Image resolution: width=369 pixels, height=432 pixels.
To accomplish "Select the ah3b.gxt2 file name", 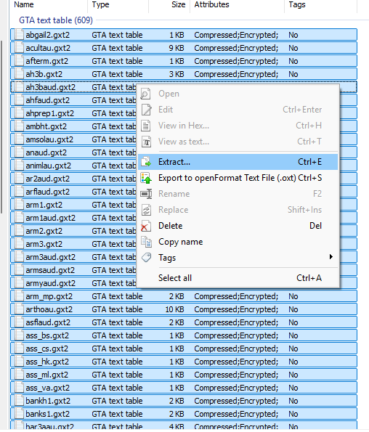I will coord(44,74).
